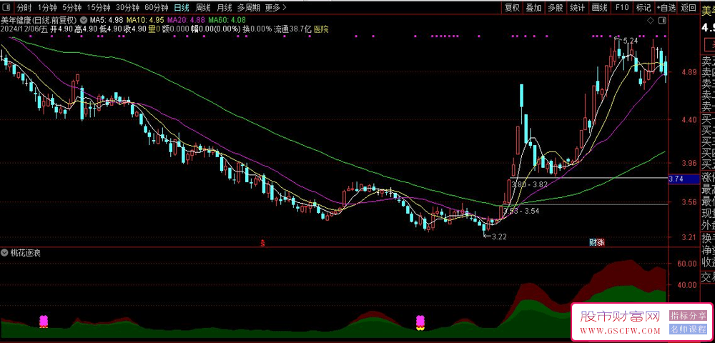Add stock via +自选 button
The width and height of the screenshot is (715, 343).
coord(666,7)
